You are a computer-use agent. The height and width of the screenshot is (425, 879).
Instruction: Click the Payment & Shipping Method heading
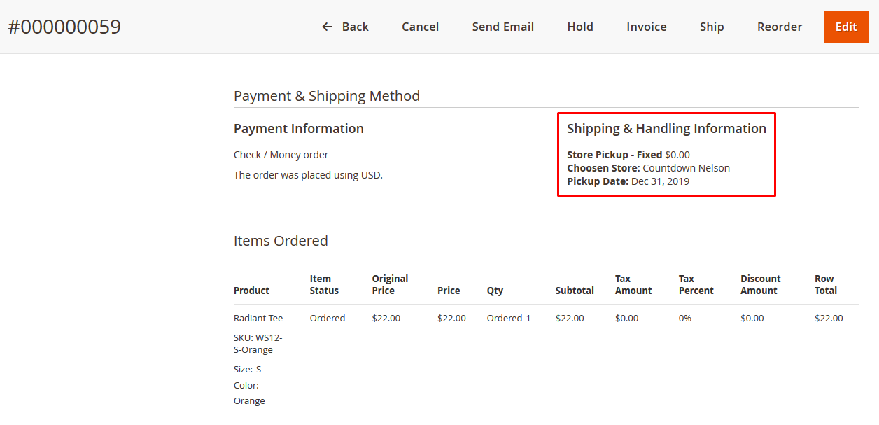327,96
